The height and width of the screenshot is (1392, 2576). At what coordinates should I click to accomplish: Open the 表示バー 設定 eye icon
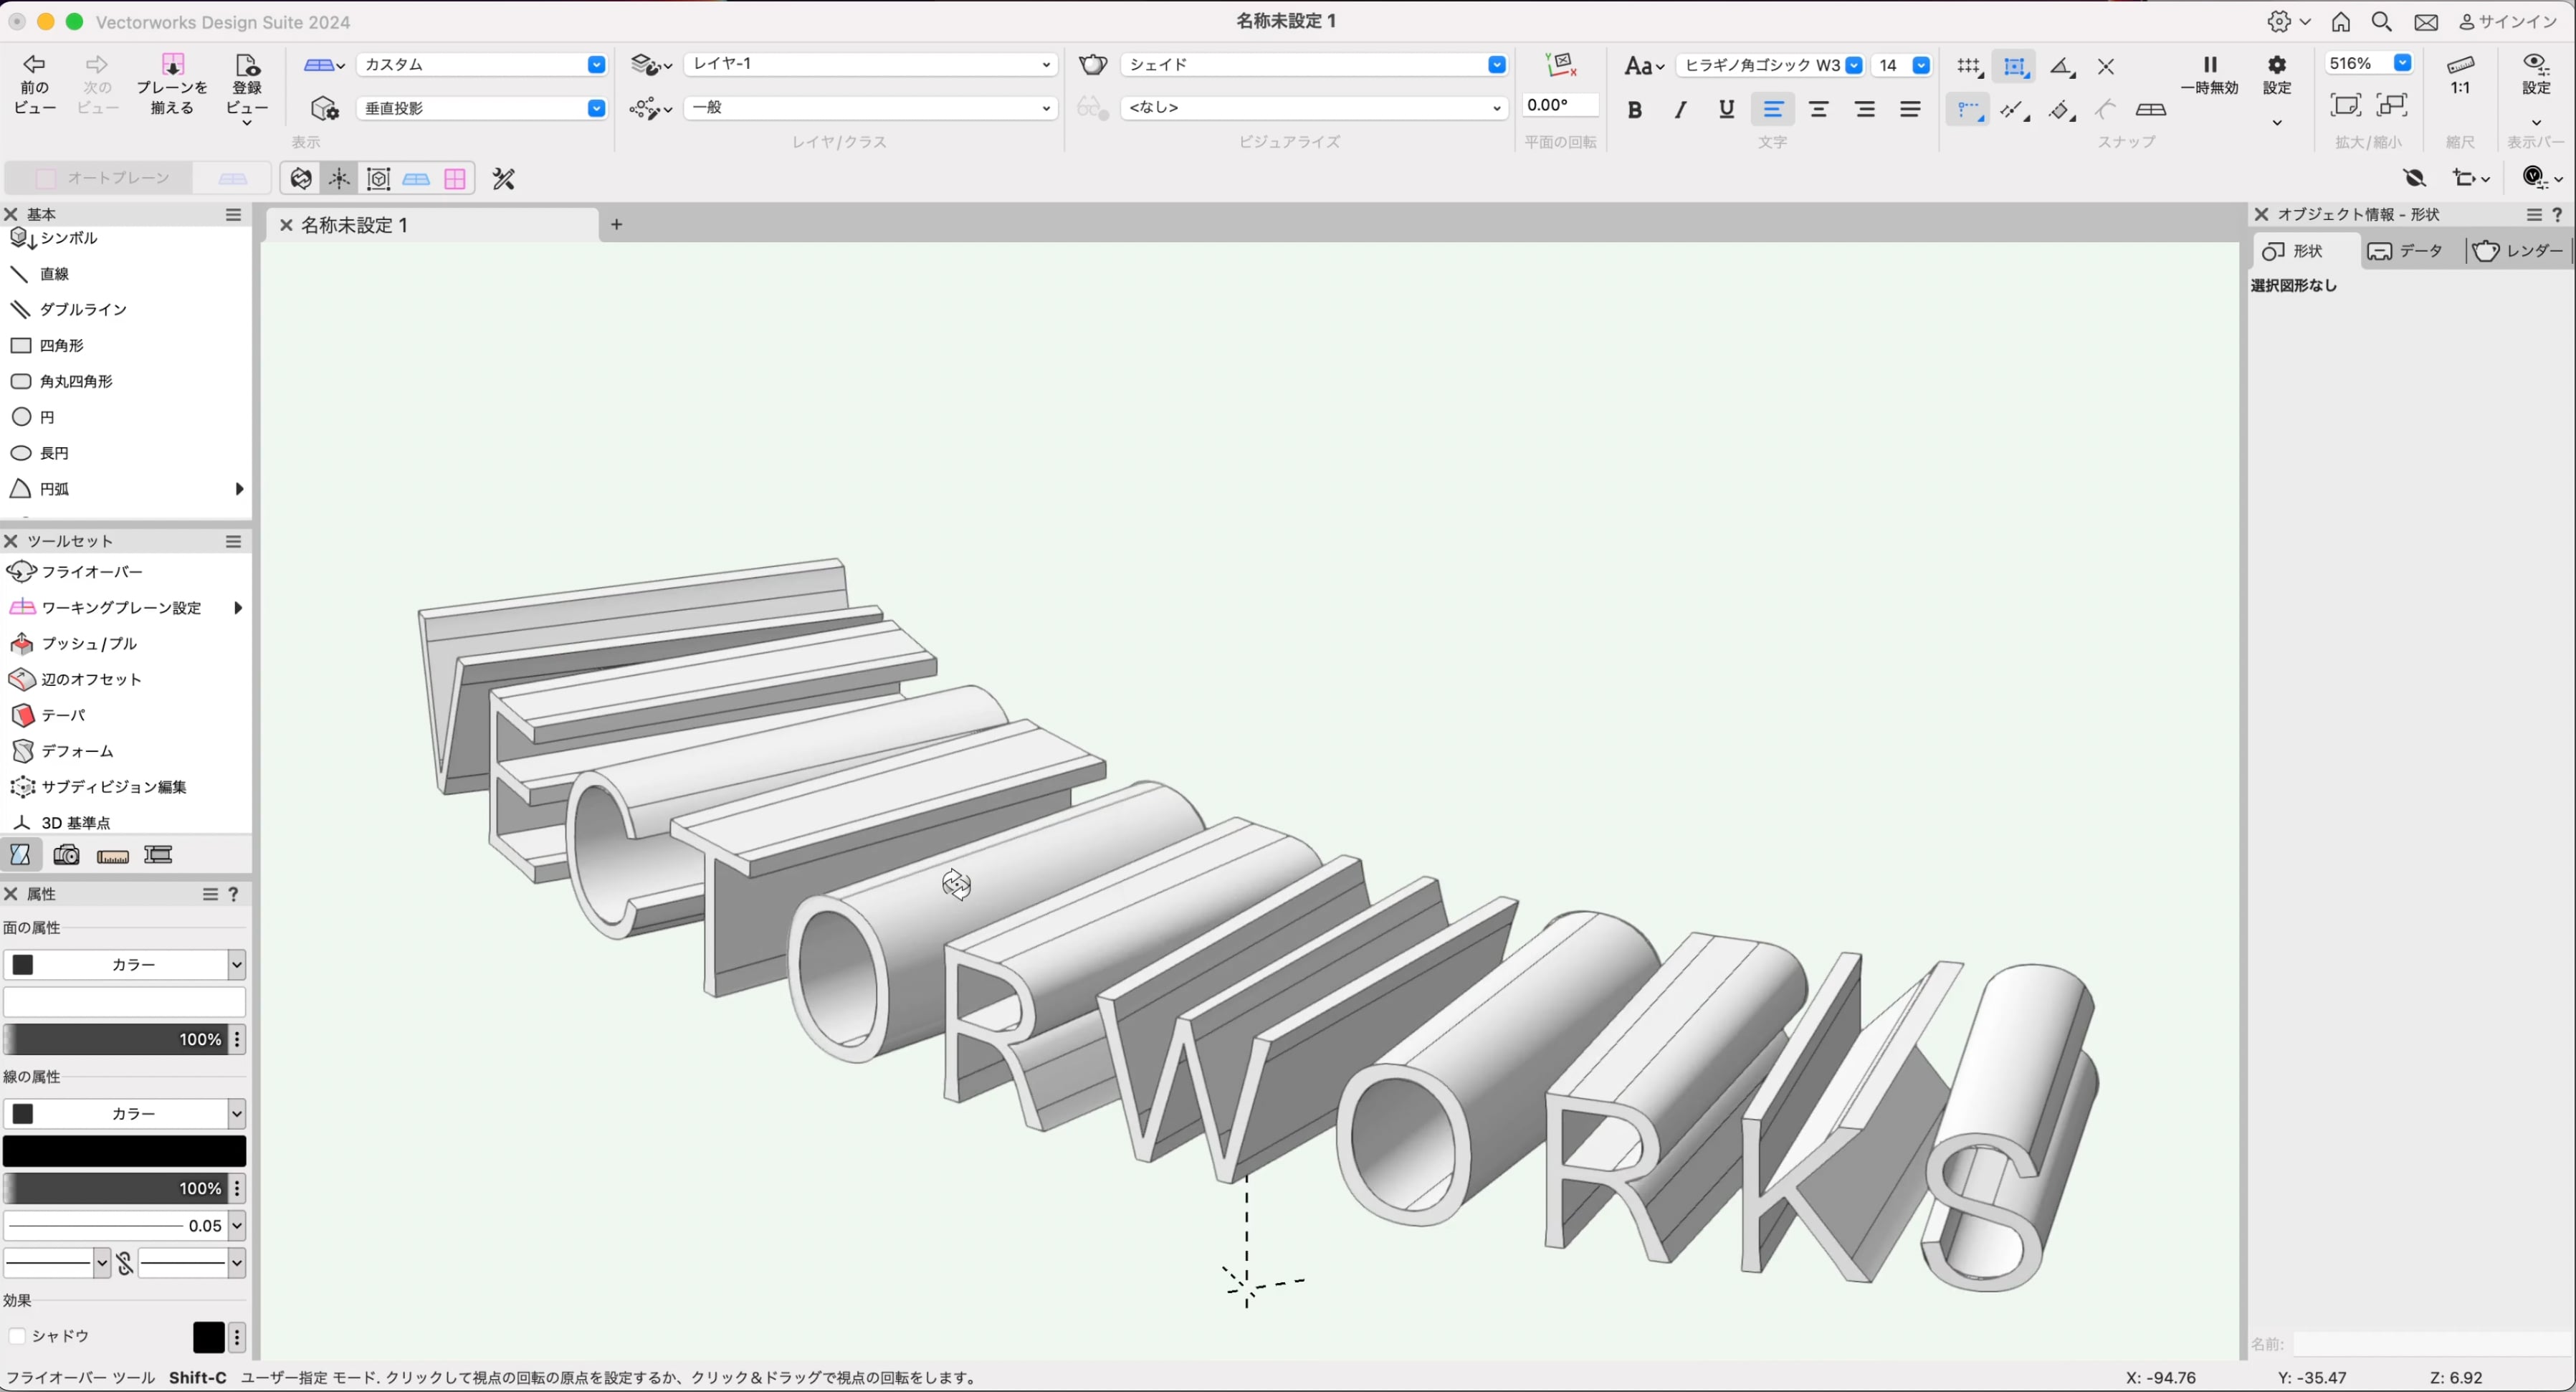pyautogui.click(x=2536, y=75)
